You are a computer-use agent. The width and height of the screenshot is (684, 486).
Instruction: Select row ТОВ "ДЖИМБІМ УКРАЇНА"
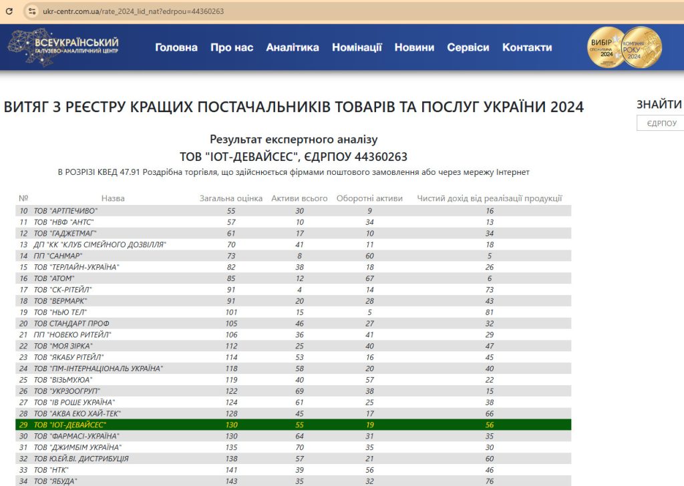293,448
